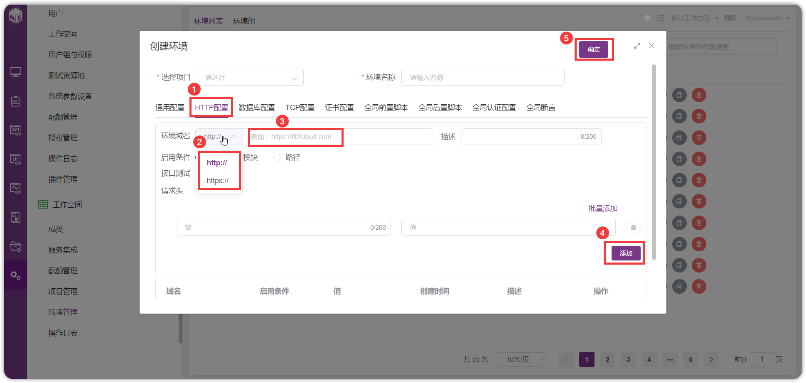The height and width of the screenshot is (383, 806).
Task: Open the performance testing sidebar icon
Action: (x=15, y=188)
